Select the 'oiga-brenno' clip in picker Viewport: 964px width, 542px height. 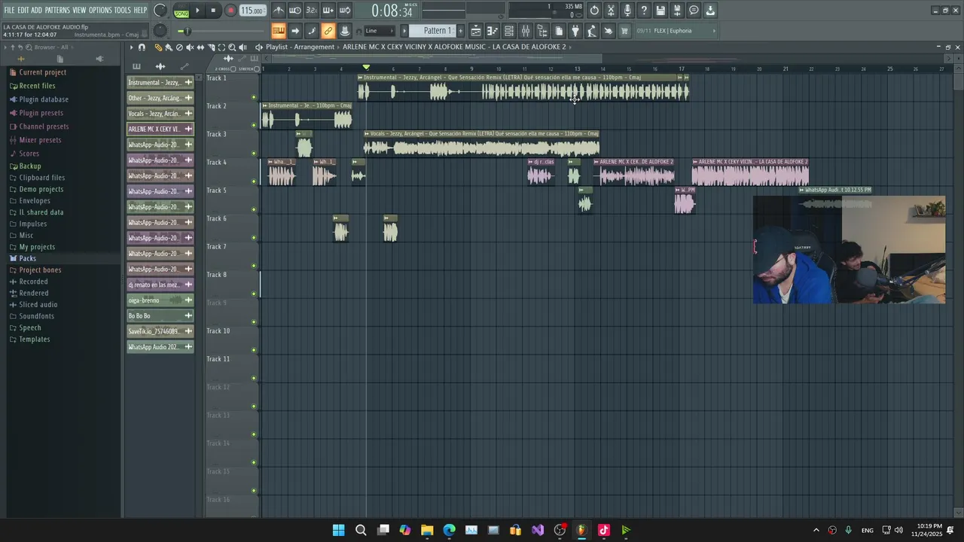pyautogui.click(x=160, y=300)
